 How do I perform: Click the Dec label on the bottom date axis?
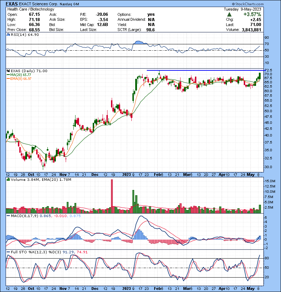95,288
